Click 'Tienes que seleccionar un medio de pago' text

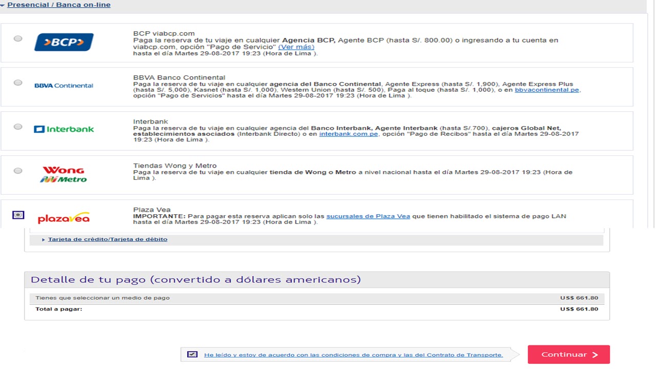[x=102, y=298]
